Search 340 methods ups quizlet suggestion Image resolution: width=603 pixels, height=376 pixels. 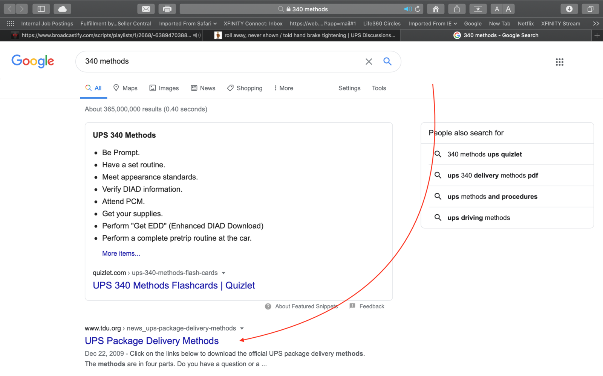(x=507, y=154)
